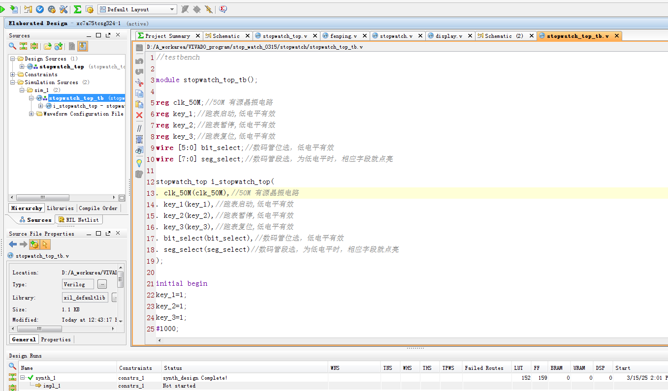This screenshot has width=668, height=391.
Task: Expand the Waveform Configuration File folder
Action: pos(32,114)
